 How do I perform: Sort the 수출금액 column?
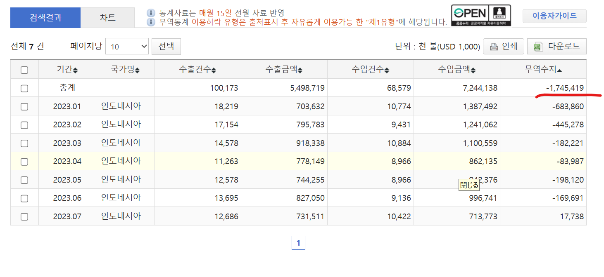tap(300, 70)
